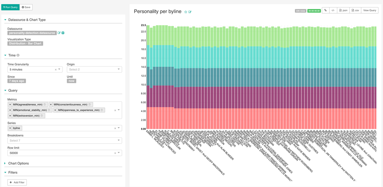Viewport: 383px width, 187px height.
Task: Click the Time section info icon
Action: [x=18, y=55]
